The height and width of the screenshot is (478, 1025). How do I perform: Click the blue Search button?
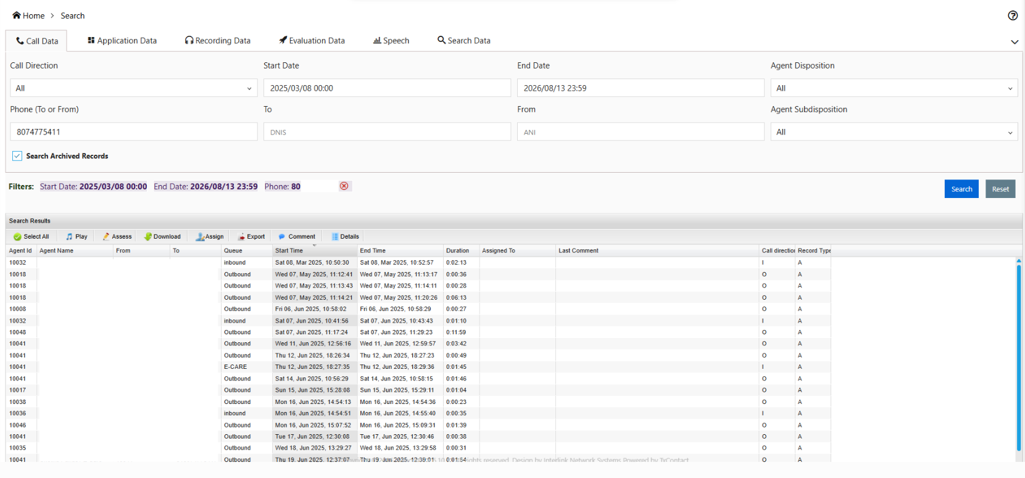(961, 189)
